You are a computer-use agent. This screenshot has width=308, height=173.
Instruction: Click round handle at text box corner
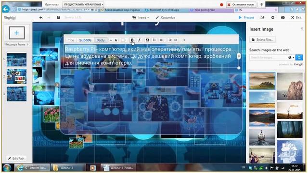tap(239, 68)
